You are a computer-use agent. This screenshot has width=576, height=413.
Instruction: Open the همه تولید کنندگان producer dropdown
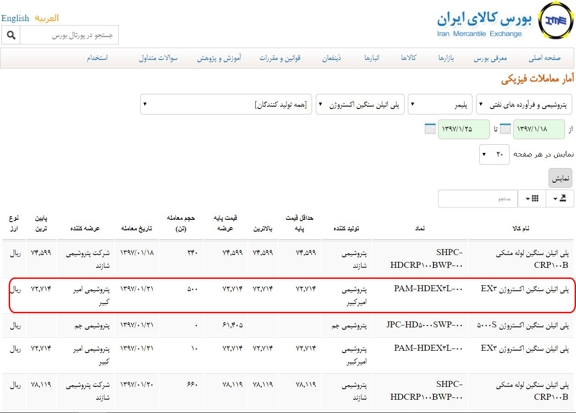[226, 104]
